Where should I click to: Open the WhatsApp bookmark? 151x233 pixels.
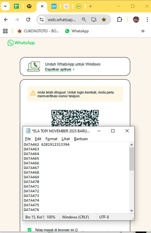77,31
